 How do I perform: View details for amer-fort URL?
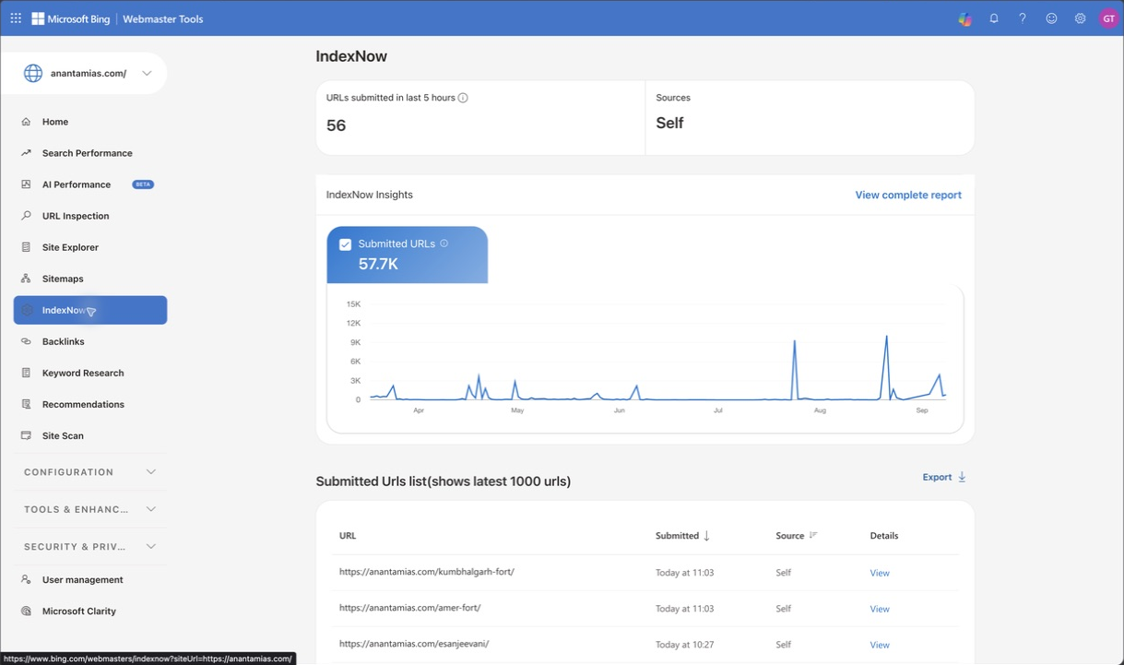click(880, 609)
